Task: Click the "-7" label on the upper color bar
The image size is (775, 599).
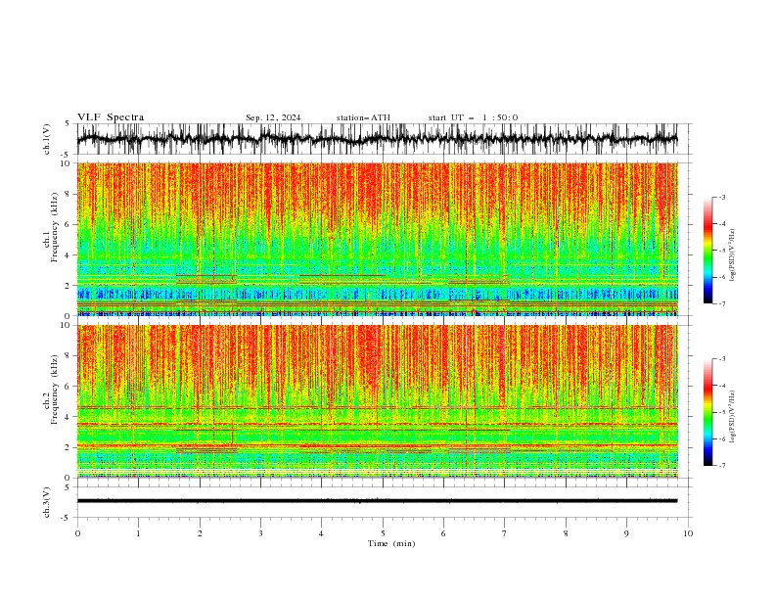Action: point(722,303)
